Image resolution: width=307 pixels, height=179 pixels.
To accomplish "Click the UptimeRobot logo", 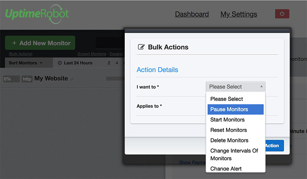I will 37,14.
